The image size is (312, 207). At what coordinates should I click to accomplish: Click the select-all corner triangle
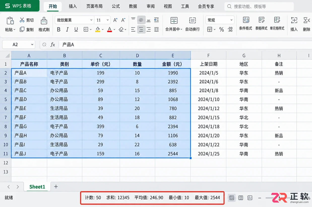(x=7, y=56)
